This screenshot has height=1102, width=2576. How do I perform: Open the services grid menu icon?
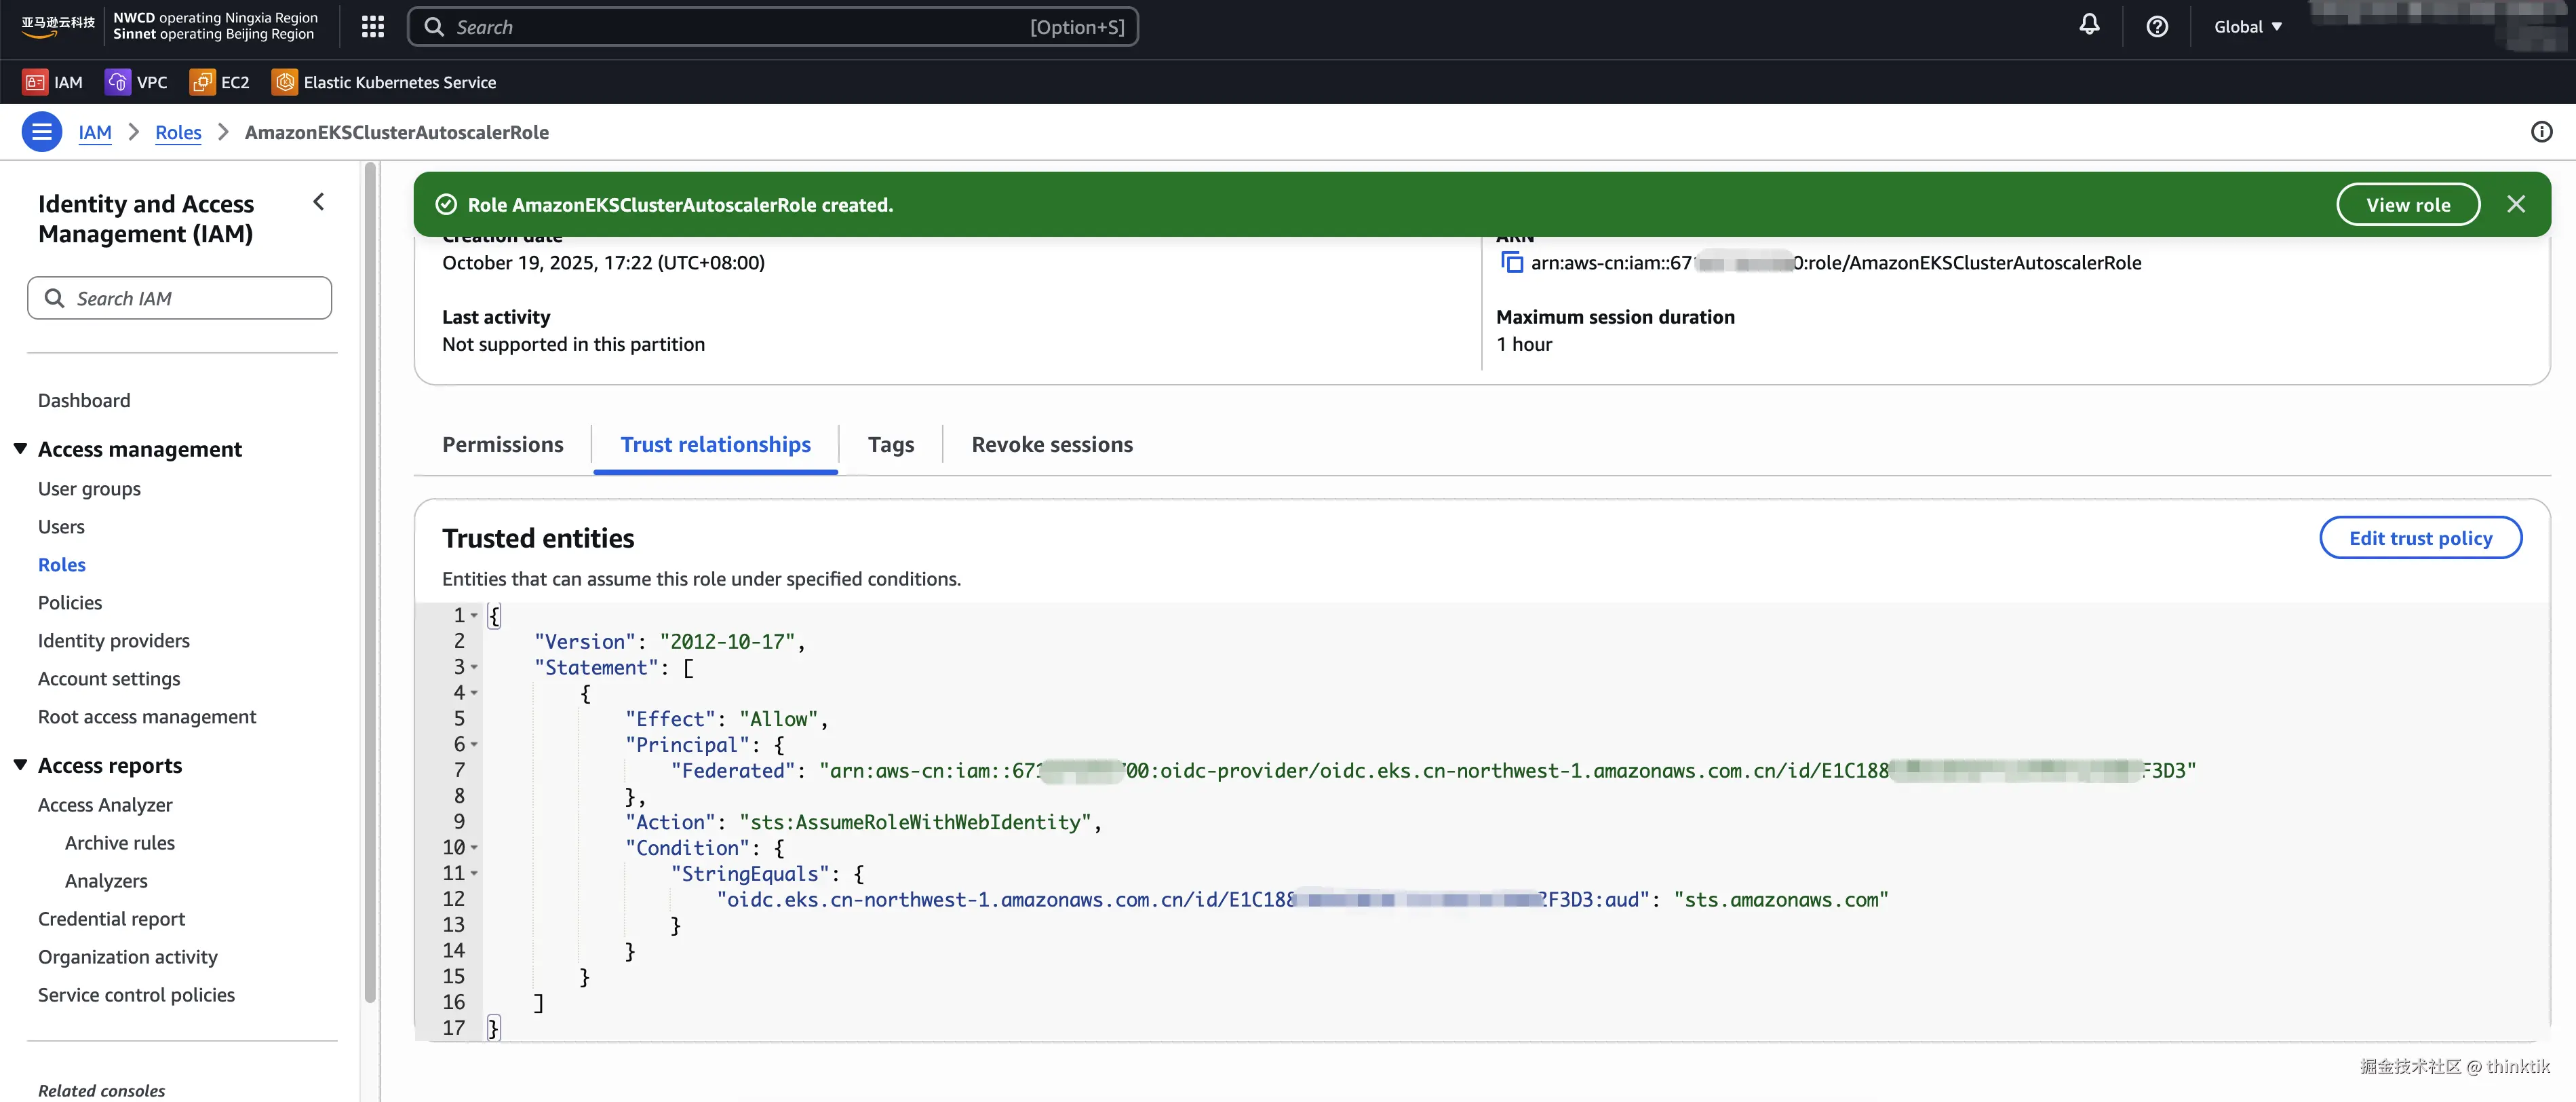point(373,27)
